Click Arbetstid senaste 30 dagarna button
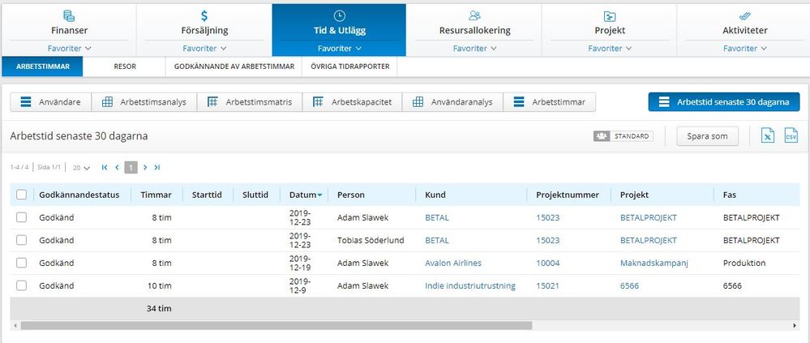 (724, 102)
